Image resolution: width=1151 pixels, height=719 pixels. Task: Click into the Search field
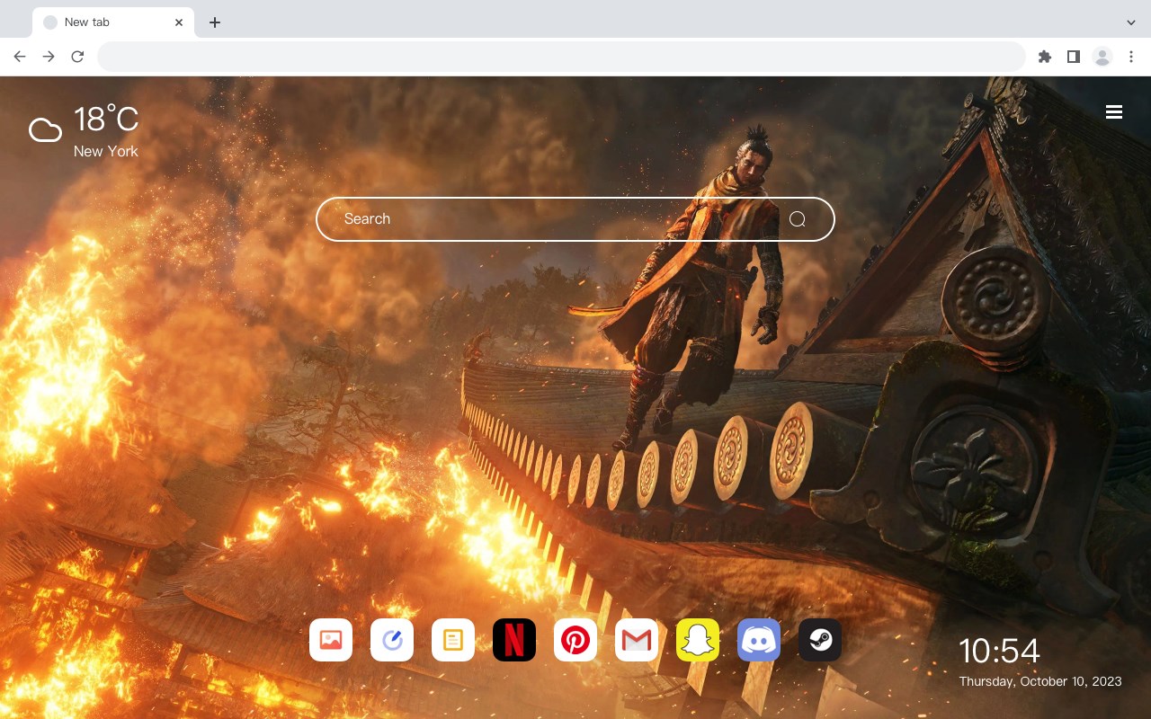[575, 219]
